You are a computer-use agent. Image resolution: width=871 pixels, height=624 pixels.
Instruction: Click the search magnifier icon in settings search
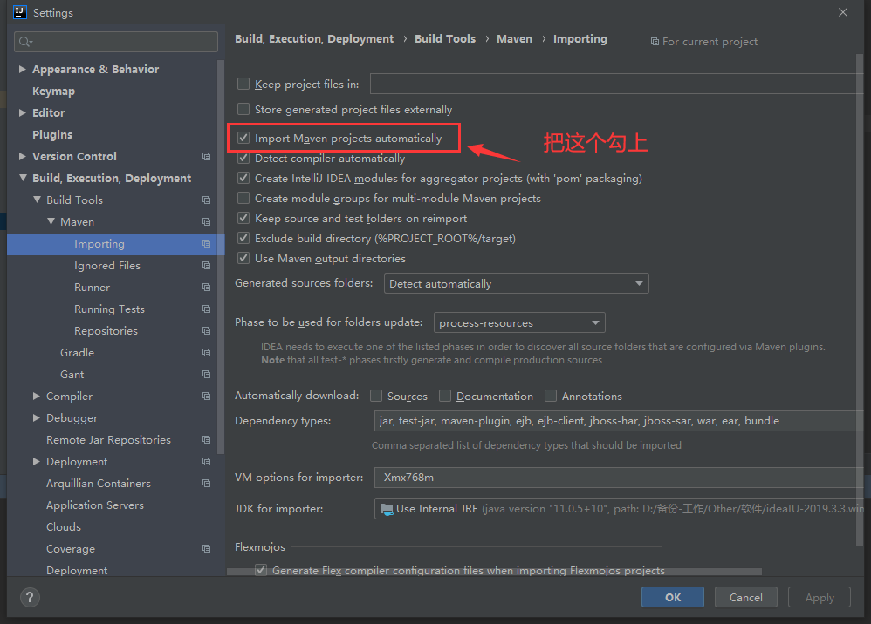pos(25,42)
